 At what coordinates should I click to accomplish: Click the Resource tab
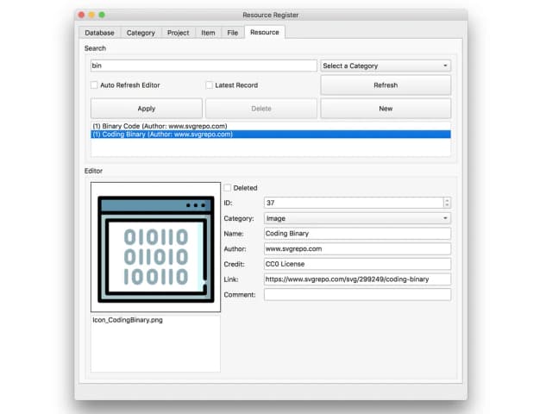(265, 33)
